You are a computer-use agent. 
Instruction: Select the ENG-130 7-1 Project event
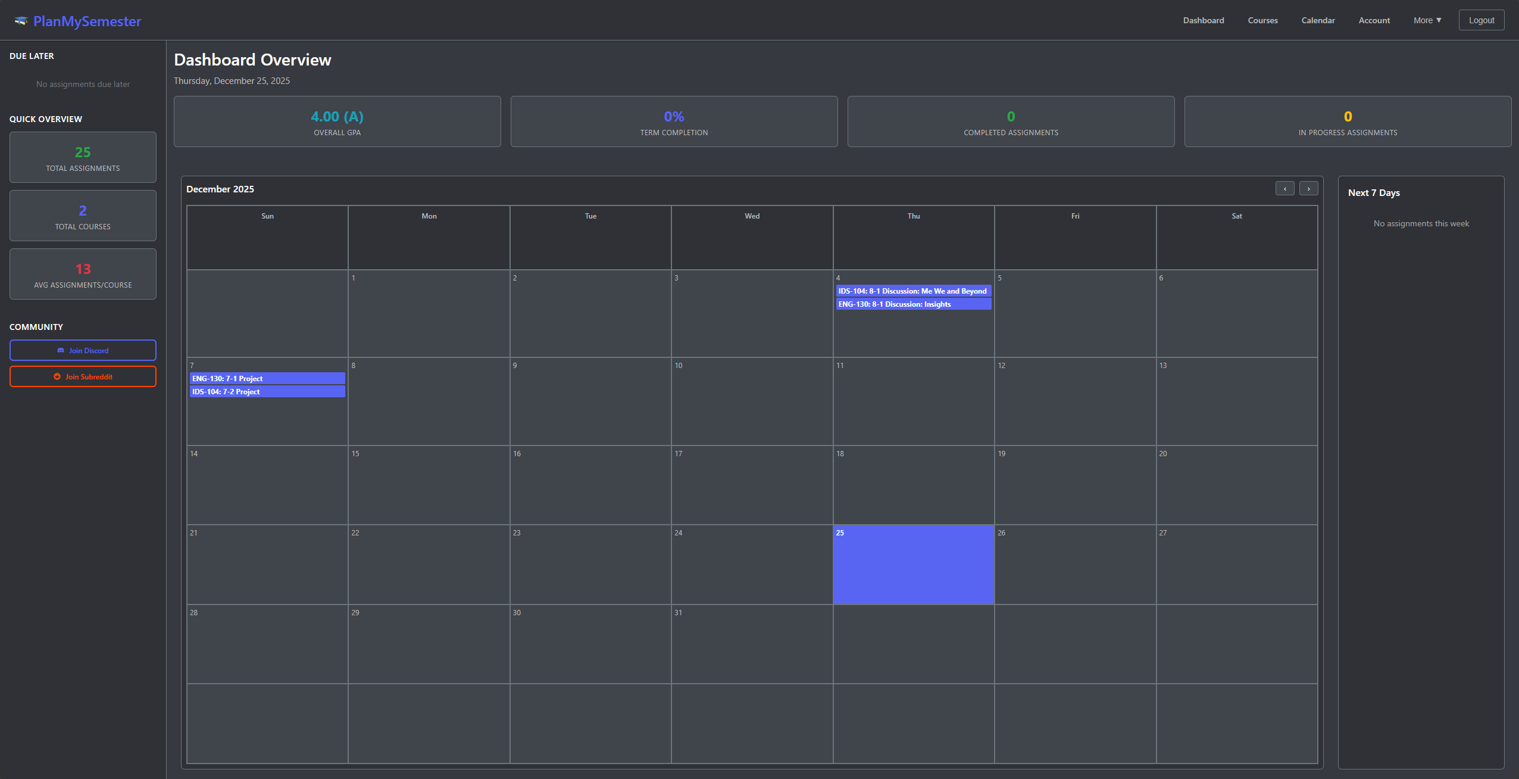click(267, 378)
